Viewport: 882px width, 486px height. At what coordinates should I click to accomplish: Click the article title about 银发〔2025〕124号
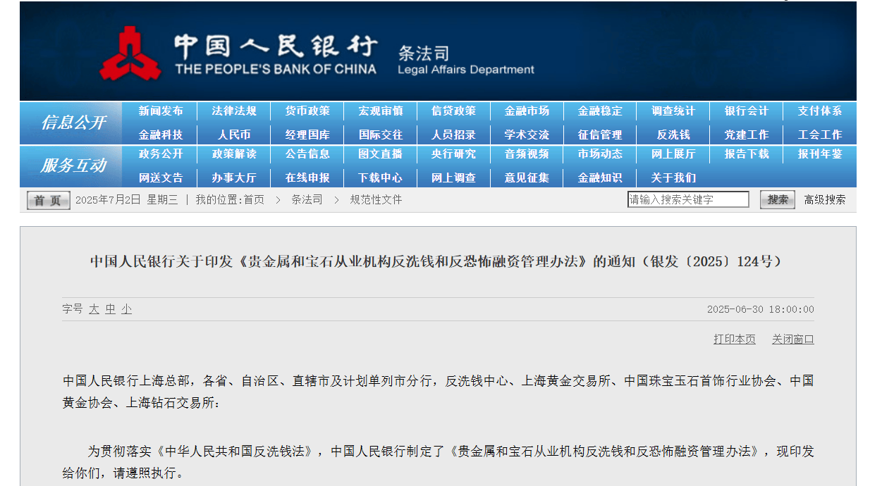click(436, 262)
